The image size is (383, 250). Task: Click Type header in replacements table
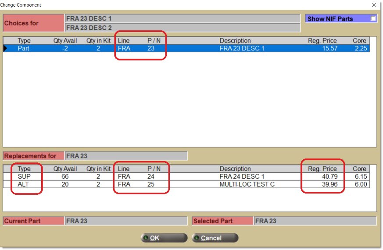(x=24, y=169)
